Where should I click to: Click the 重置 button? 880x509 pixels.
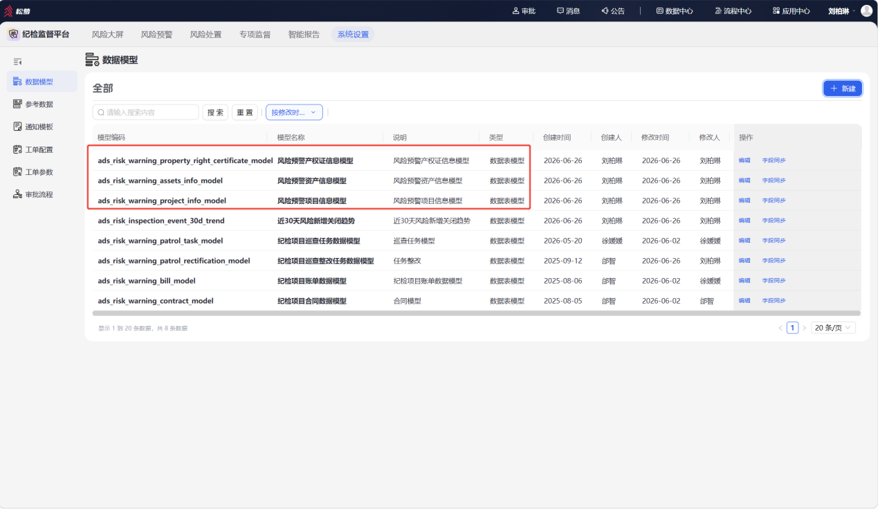[x=245, y=112]
